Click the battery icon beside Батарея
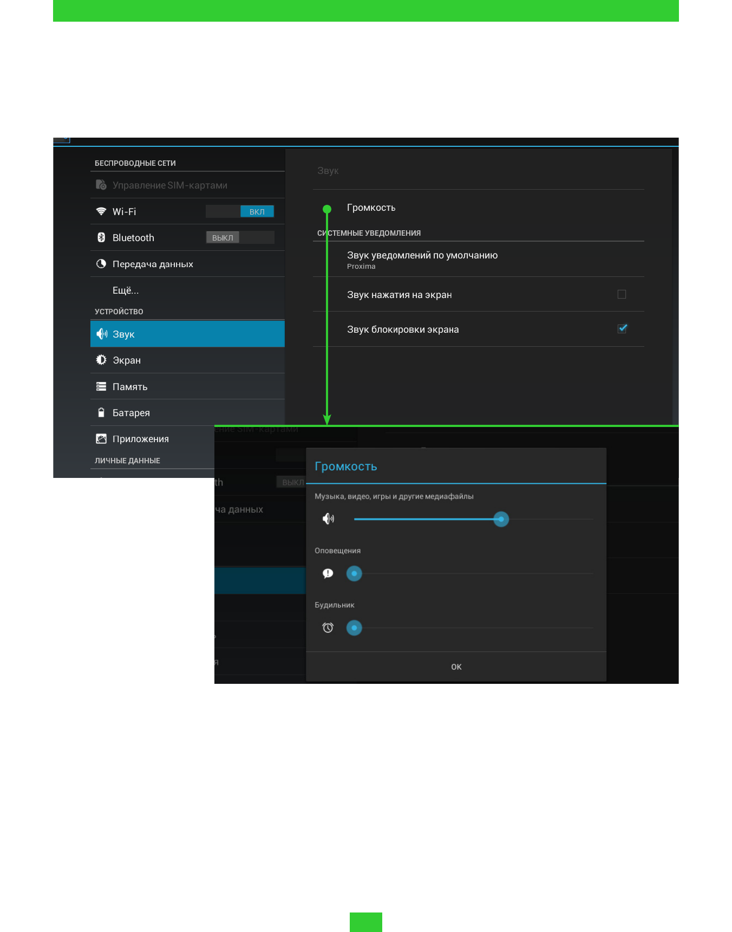This screenshot has height=932, width=732. (x=101, y=412)
